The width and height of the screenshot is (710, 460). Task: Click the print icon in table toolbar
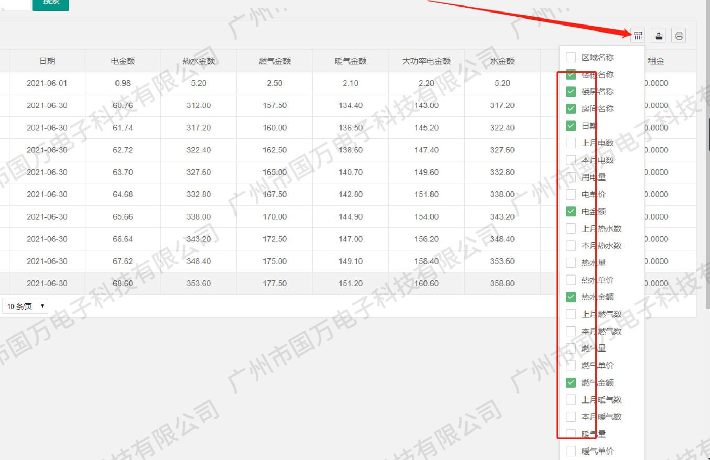pos(679,36)
